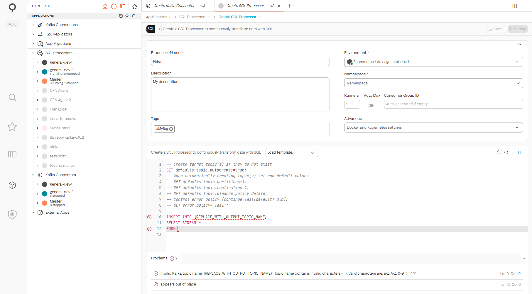Click the home icon in Explorer header
The height and width of the screenshot is (294, 532).
105,6
